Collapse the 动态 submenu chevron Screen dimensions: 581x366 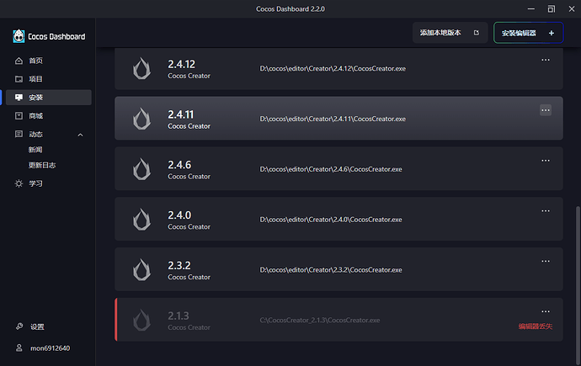pos(81,135)
